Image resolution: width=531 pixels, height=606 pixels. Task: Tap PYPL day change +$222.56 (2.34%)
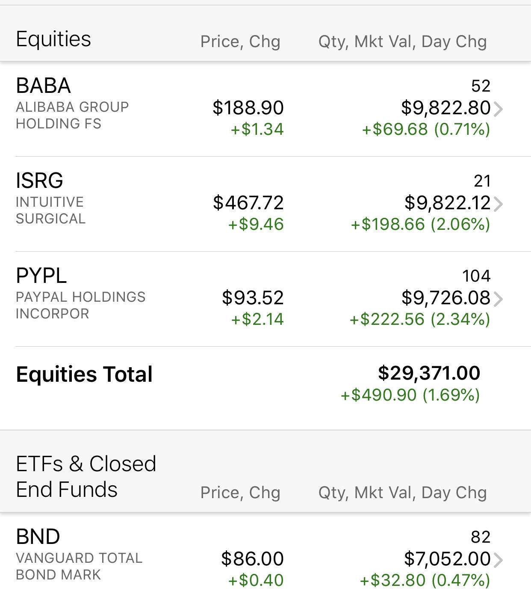click(420, 319)
